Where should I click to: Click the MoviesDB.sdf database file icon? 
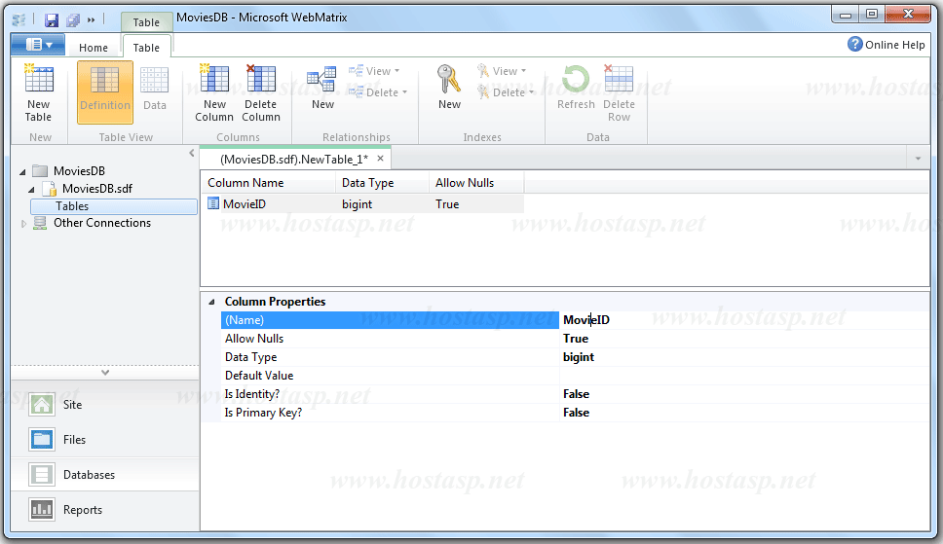[x=51, y=189]
